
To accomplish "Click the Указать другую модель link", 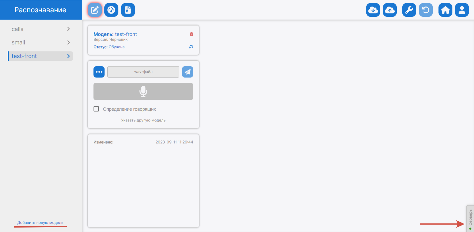I will (x=143, y=120).
